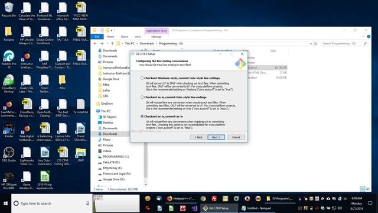Click Cortana microphone icon
This screenshot has width=378, height=213.
pyautogui.click(x=87, y=204)
